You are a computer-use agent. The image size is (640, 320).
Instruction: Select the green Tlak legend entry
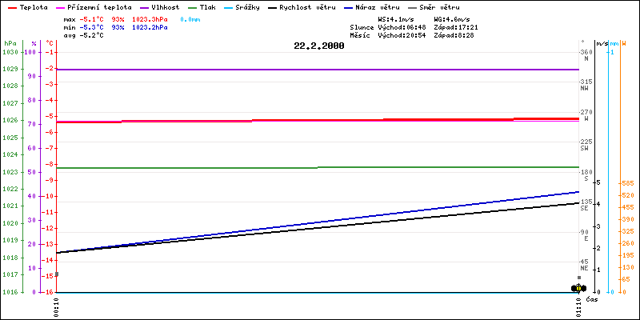tap(207, 6)
